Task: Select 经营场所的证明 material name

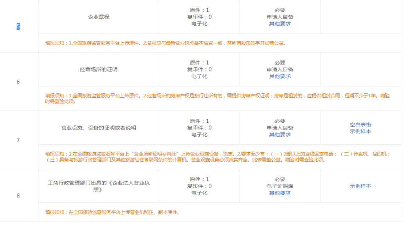Action: [99, 70]
